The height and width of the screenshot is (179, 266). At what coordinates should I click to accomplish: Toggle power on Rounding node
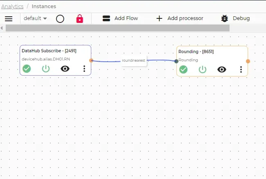pos(203,69)
